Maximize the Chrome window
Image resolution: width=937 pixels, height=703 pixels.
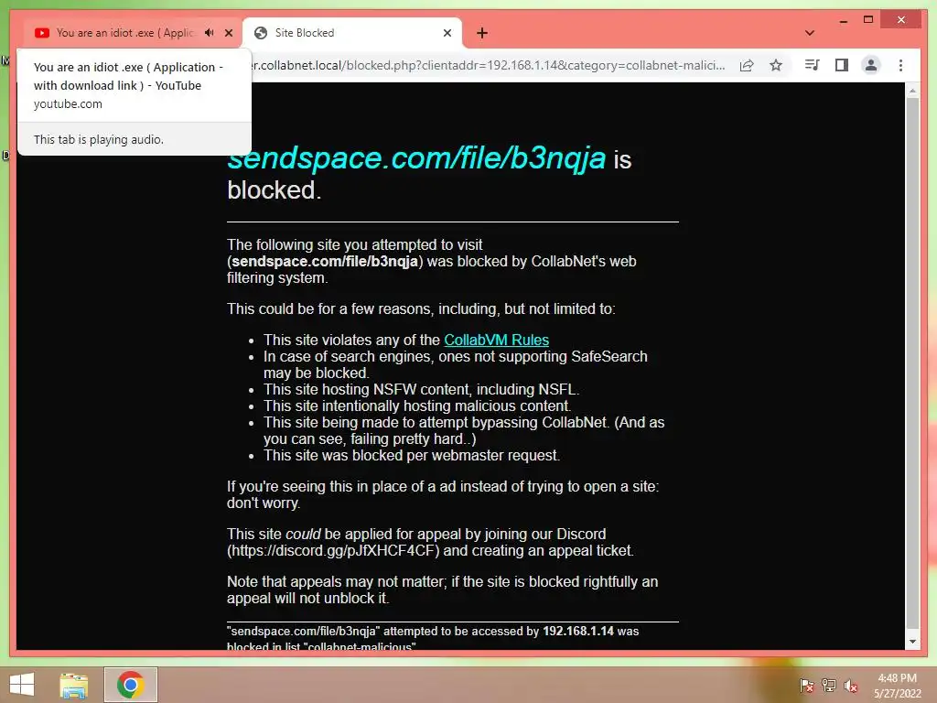[868, 20]
